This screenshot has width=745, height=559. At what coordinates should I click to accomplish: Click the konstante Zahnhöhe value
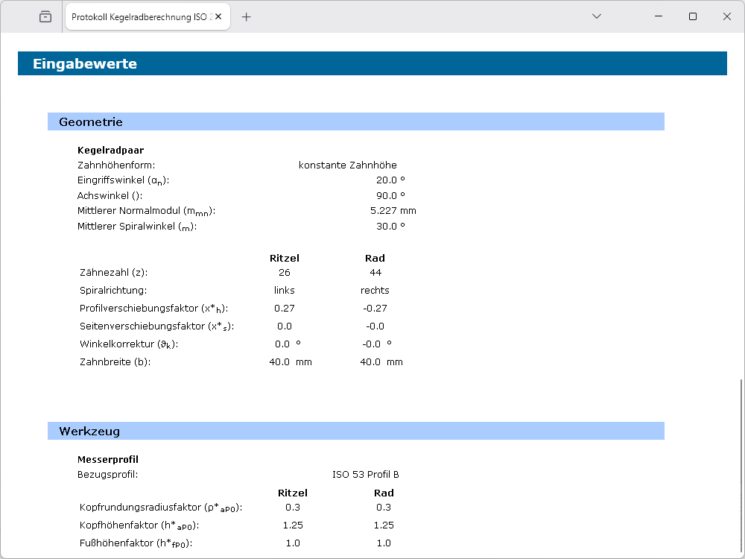coord(347,165)
